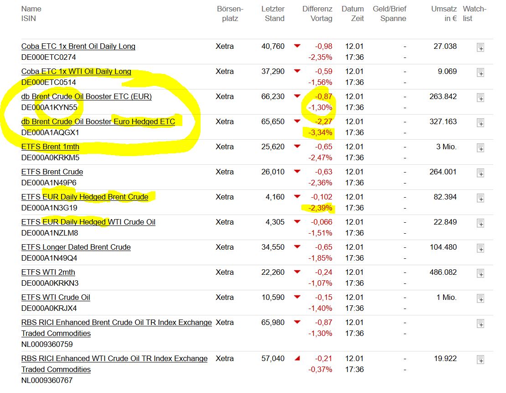Add Coba ETC 1x Brent Oil Daily Long to watchlist
The width and height of the screenshot is (506, 393).
(x=480, y=47)
